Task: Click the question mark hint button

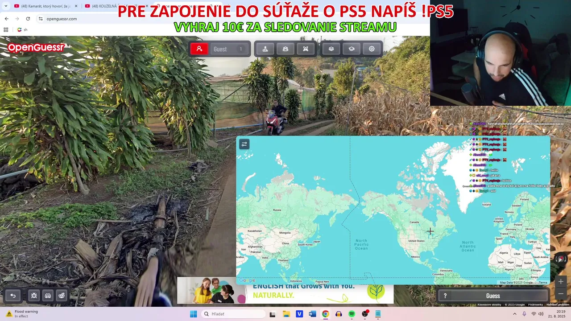Action: tap(445, 296)
